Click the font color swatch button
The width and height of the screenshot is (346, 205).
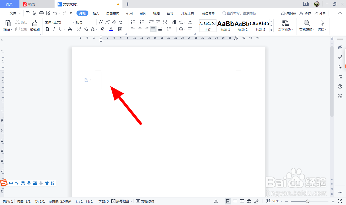click(111, 29)
